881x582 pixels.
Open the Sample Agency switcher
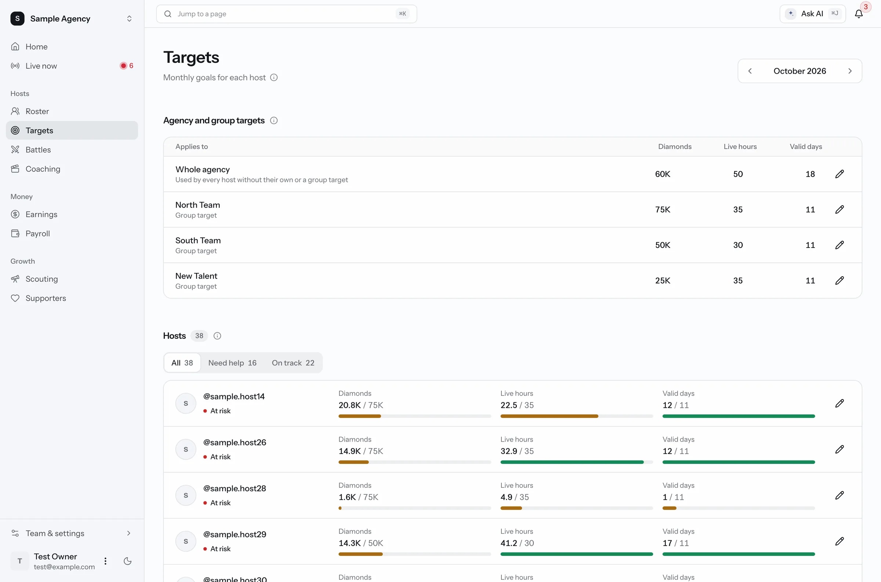(71, 19)
